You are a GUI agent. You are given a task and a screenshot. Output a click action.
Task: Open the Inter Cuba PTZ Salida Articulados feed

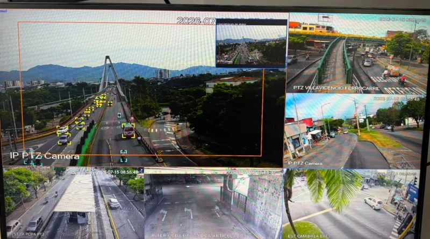coord(213,204)
